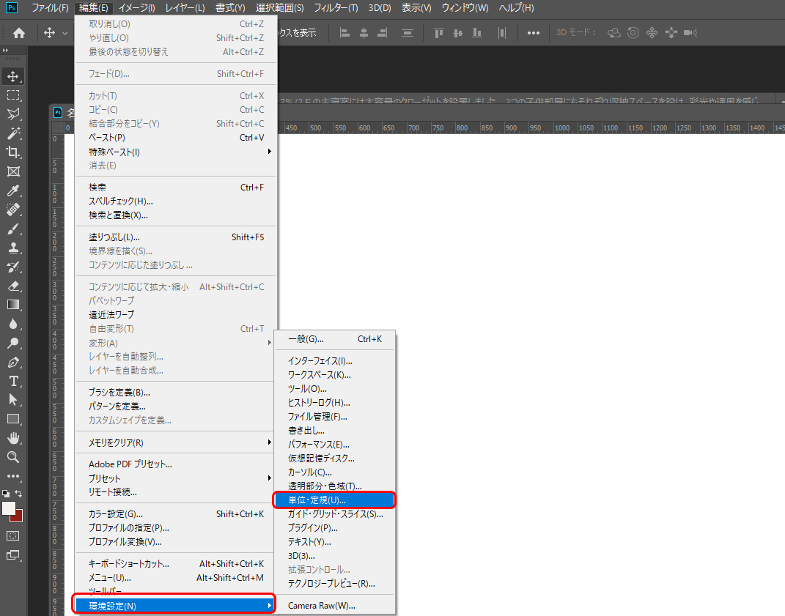Open the screen mode switcher icon
This screenshot has width=785, height=616.
(x=13, y=555)
